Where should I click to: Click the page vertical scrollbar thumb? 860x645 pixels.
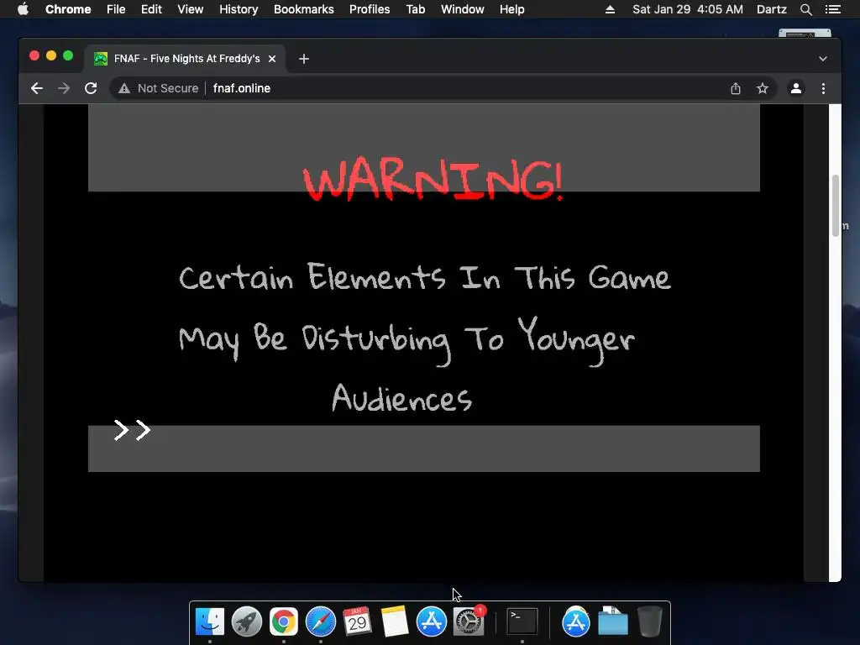click(836, 206)
